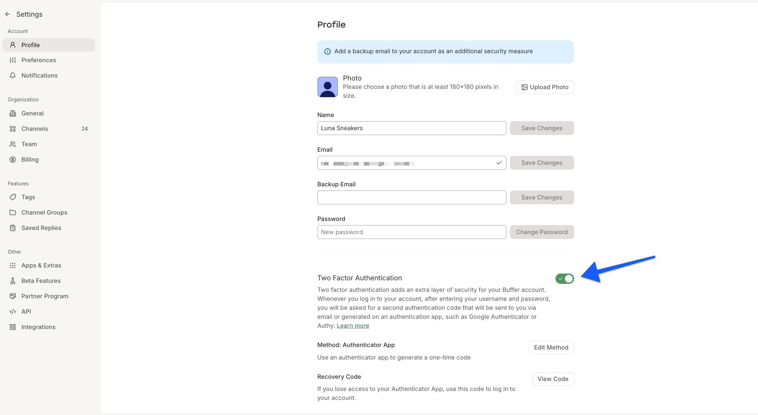Click the Saved Replies document icon
The height and width of the screenshot is (415, 758).
tap(13, 228)
